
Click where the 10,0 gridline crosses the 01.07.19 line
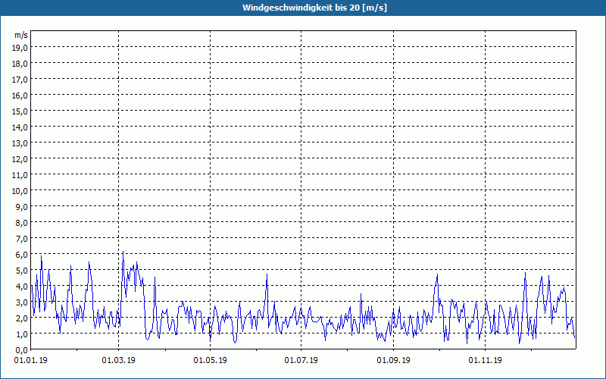point(301,190)
